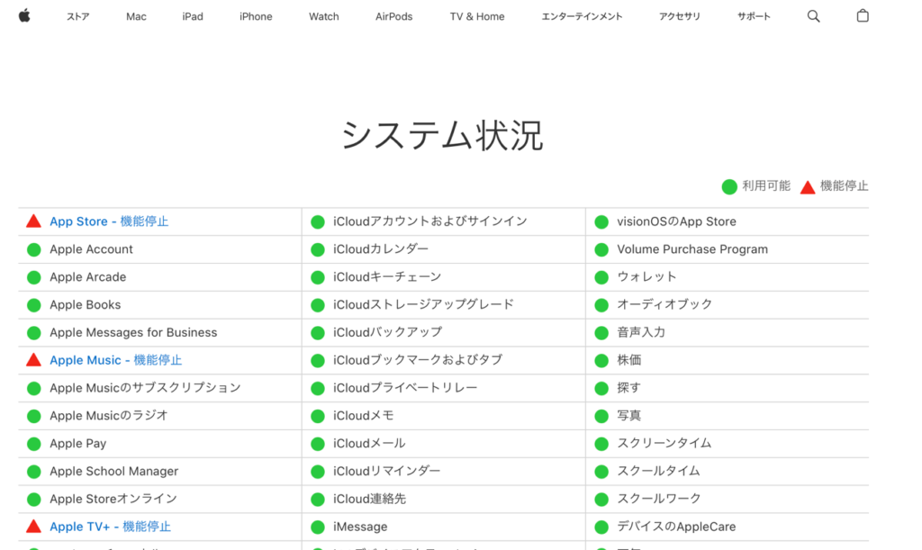922x550 pixels.
Task: Click デバイスのAppleCare text
Action: tap(676, 527)
